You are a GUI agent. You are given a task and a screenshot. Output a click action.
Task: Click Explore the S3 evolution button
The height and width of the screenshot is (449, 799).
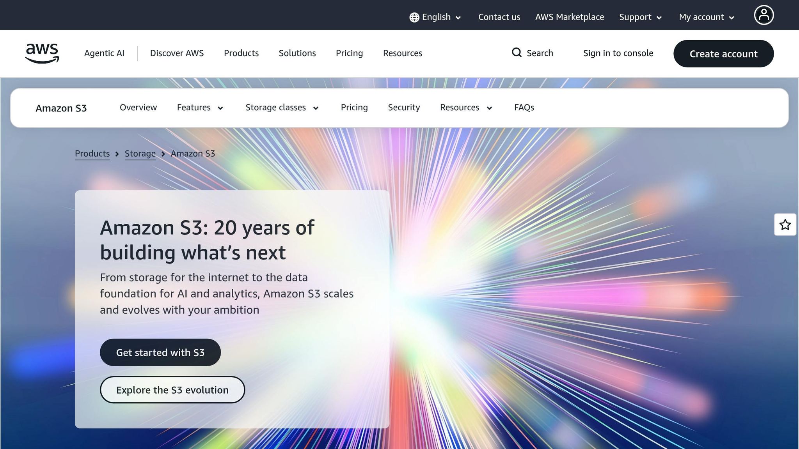click(172, 390)
